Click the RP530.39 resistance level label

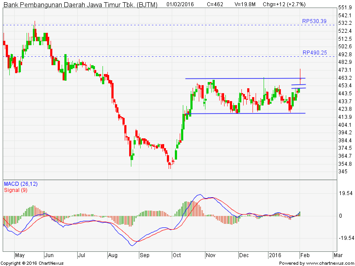point(314,21)
